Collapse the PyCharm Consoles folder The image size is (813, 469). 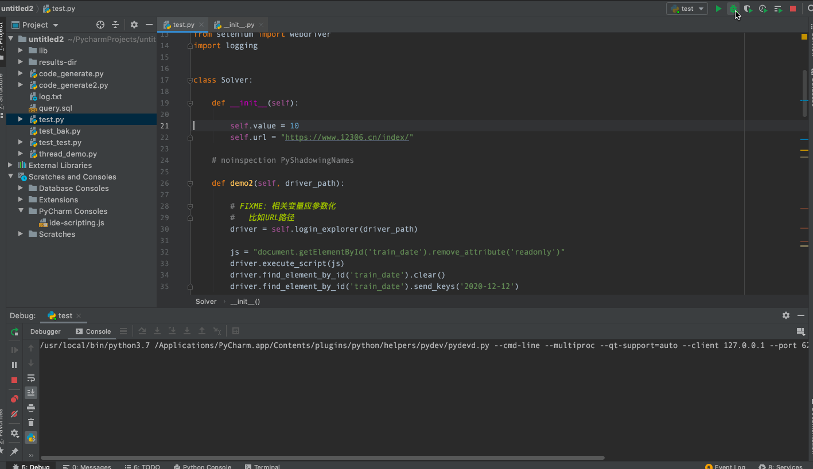[21, 211]
